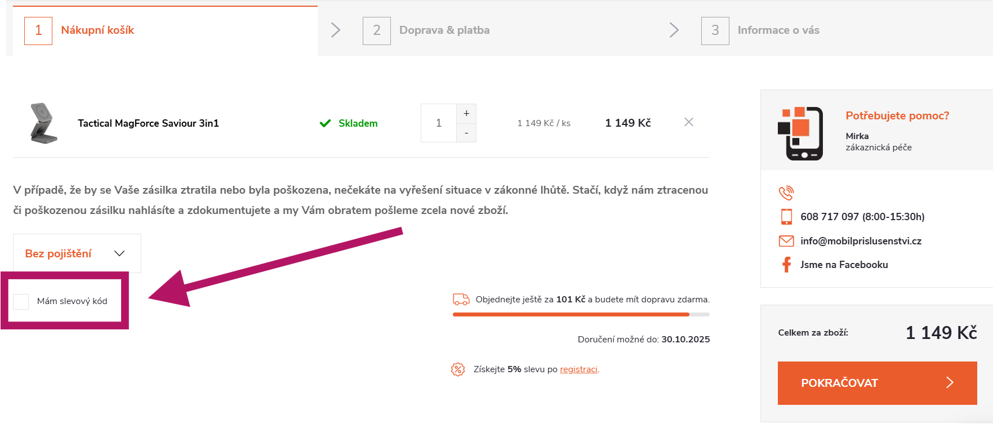Open the 'registraci' link
The image size is (993, 424).
click(x=578, y=369)
